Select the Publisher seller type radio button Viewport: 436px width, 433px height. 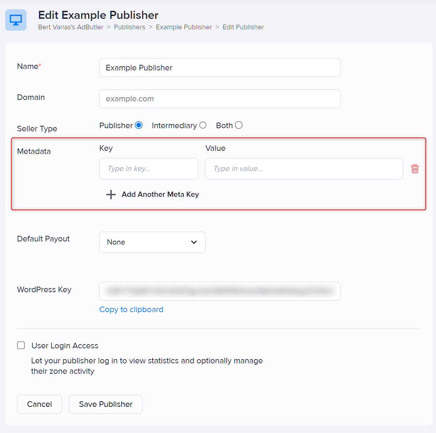(139, 125)
